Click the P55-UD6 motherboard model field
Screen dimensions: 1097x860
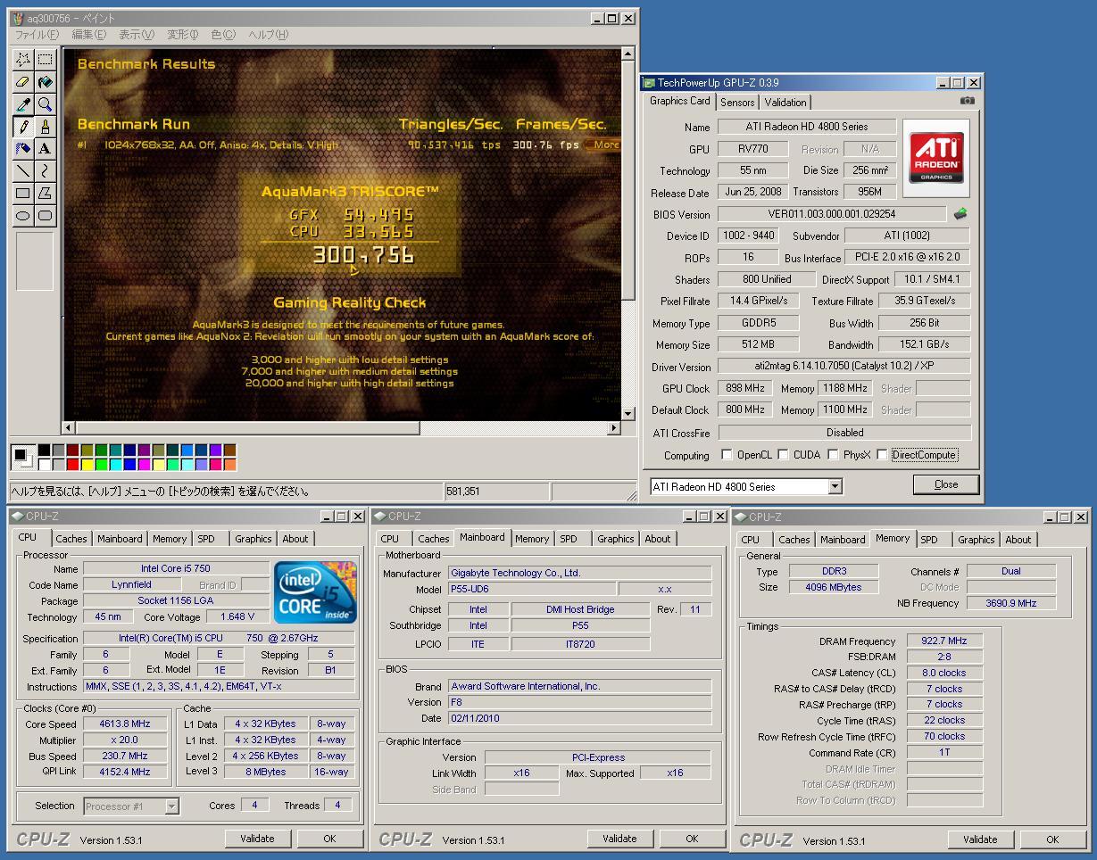coord(532,590)
